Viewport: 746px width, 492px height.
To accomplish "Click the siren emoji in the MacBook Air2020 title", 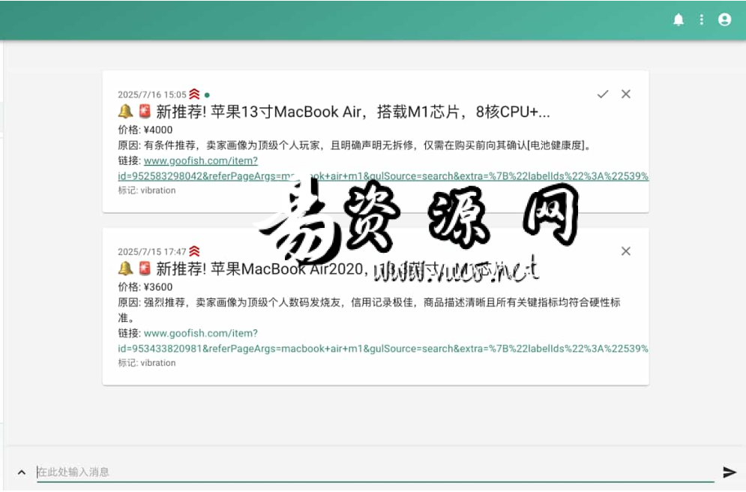I will [x=145, y=268].
